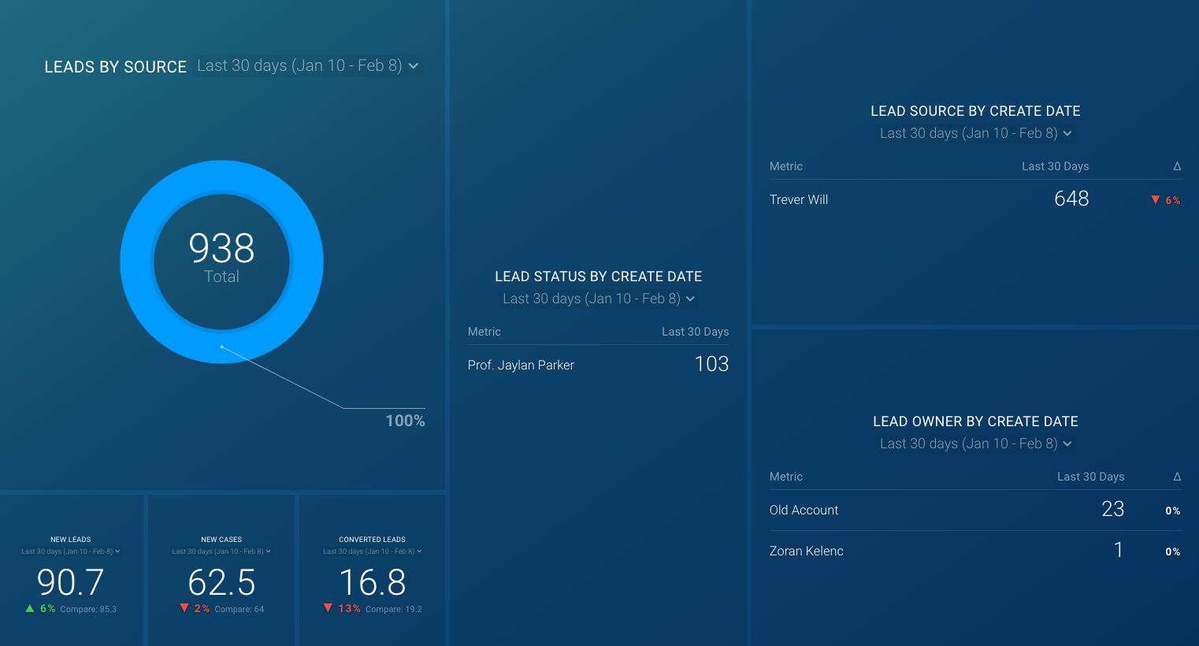Click the LEAD OWNER BY CREATE DATE title
Viewport: 1199px width, 646px height.
tap(975, 421)
